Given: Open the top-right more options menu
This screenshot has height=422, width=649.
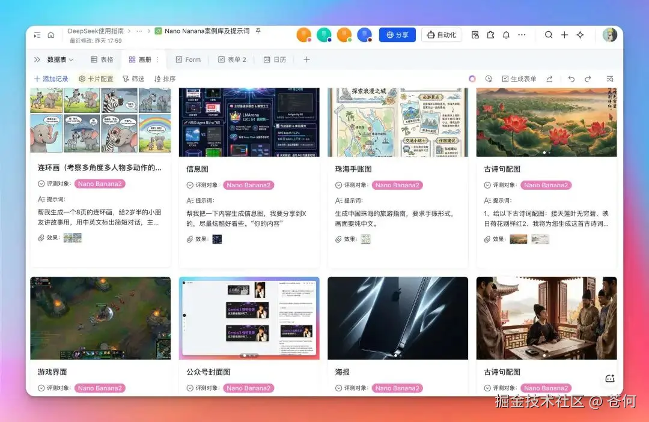Looking at the screenshot, I should [x=522, y=35].
